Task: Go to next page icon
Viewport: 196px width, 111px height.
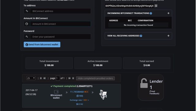Action: click(70, 78)
